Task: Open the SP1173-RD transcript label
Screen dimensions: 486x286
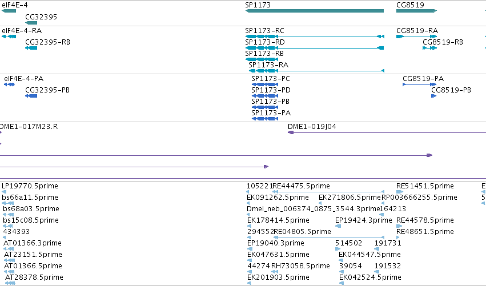Action: click(264, 42)
